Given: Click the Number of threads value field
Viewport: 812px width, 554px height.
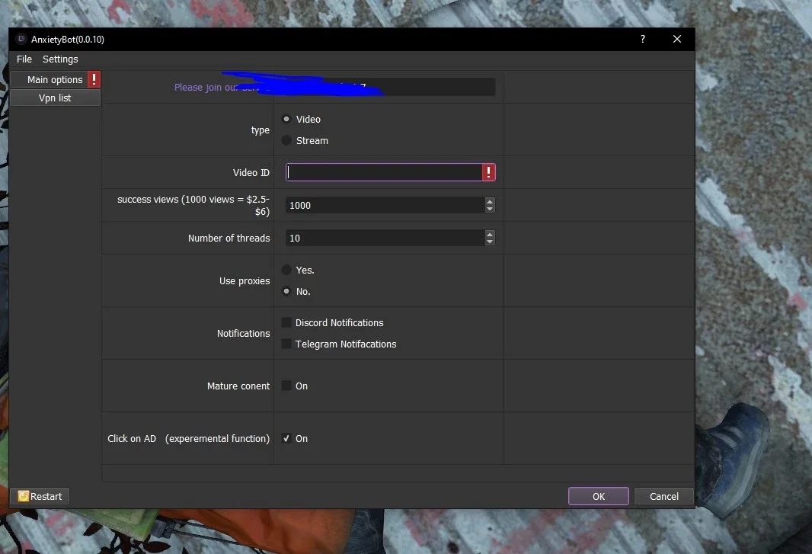Looking at the screenshot, I should coord(385,238).
